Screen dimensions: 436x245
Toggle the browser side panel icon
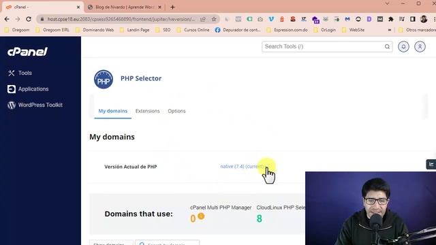pos(413,19)
